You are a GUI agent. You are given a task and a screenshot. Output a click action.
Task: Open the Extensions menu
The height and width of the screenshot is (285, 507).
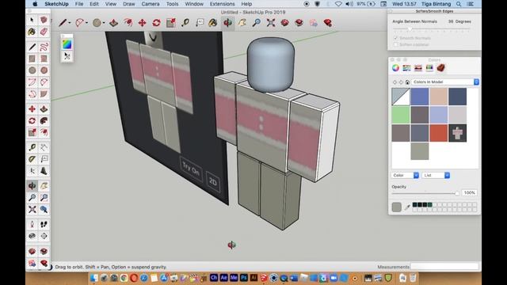pyautogui.click(x=222, y=4)
